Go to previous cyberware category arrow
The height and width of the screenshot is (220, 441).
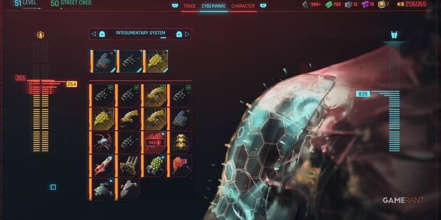[x=94, y=34]
